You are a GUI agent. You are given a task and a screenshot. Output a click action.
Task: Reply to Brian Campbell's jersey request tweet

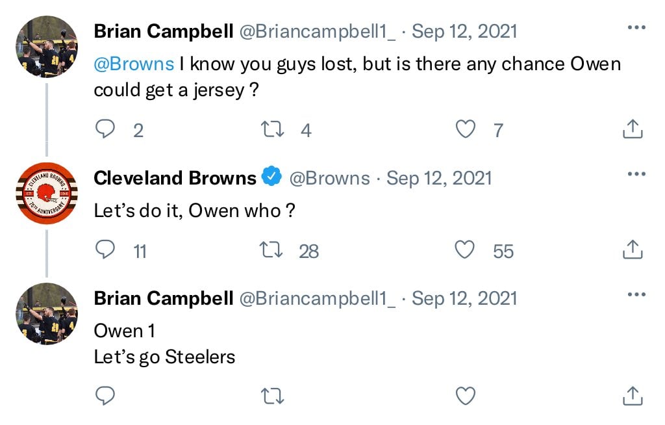pos(105,129)
